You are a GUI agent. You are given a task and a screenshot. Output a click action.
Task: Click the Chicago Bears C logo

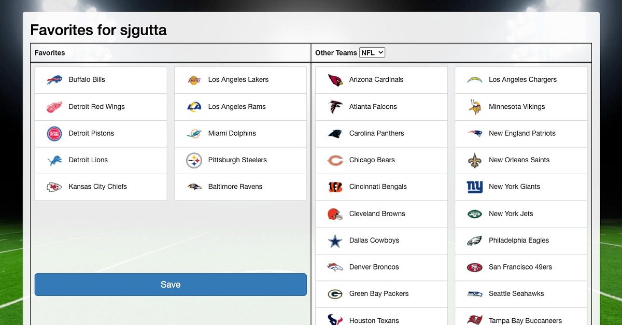coord(335,160)
